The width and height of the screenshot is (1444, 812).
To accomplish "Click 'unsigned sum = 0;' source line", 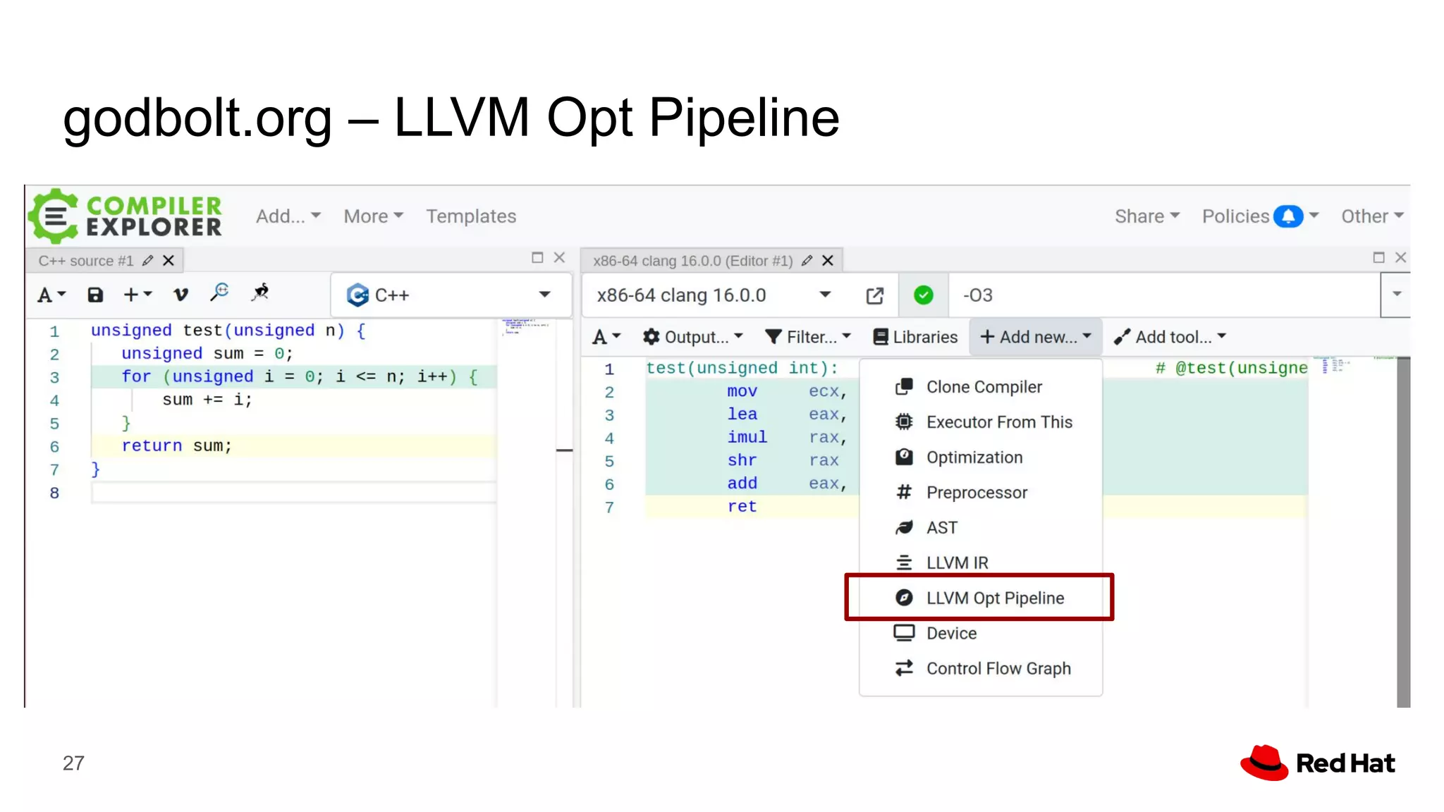I will coord(207,354).
